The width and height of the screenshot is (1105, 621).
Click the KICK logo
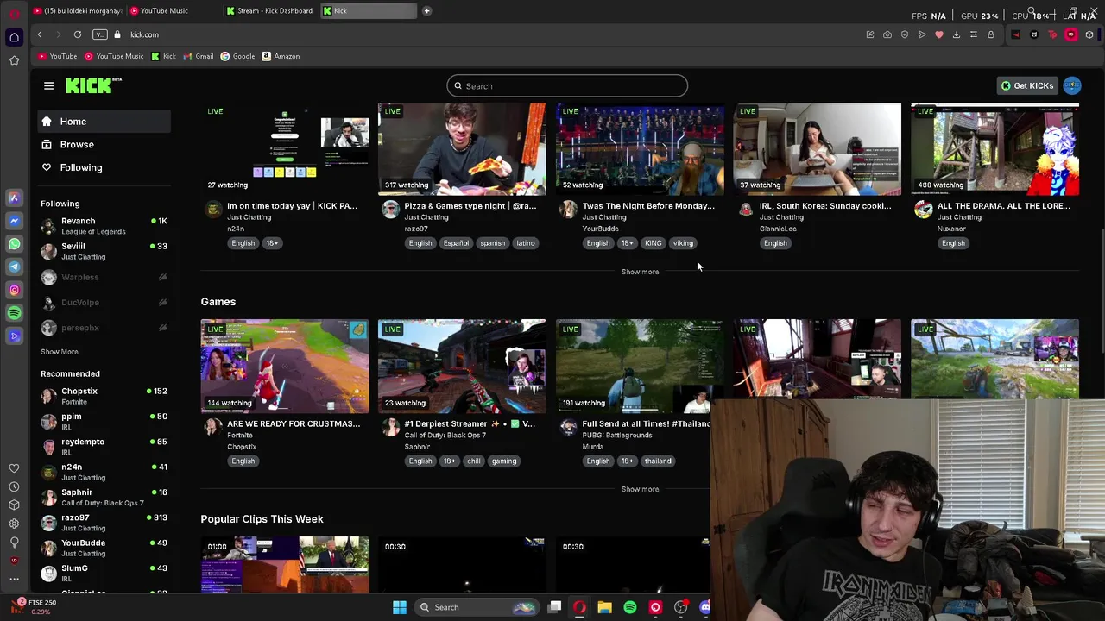93,85
